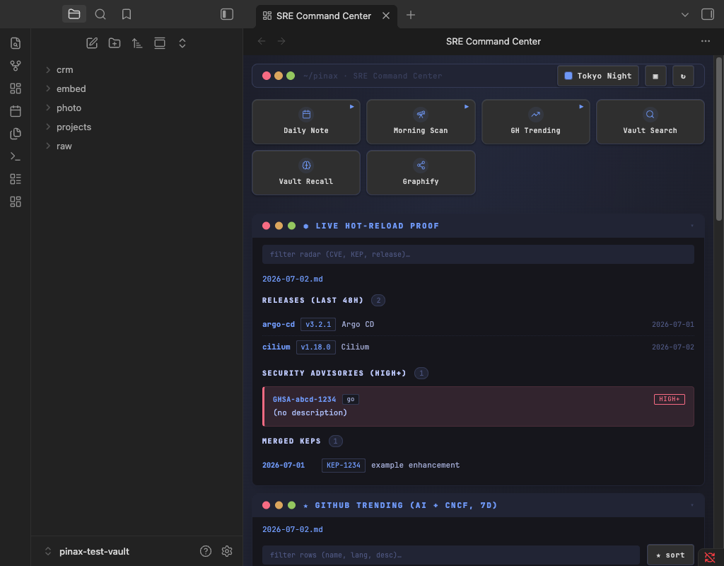Open 2026-07-02.md link under GitHub Trending

pos(292,529)
